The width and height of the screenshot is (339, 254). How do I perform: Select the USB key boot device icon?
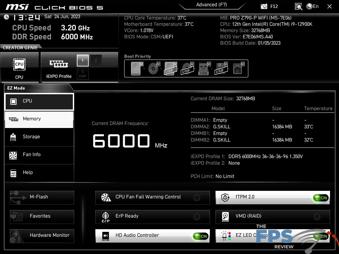point(204,69)
